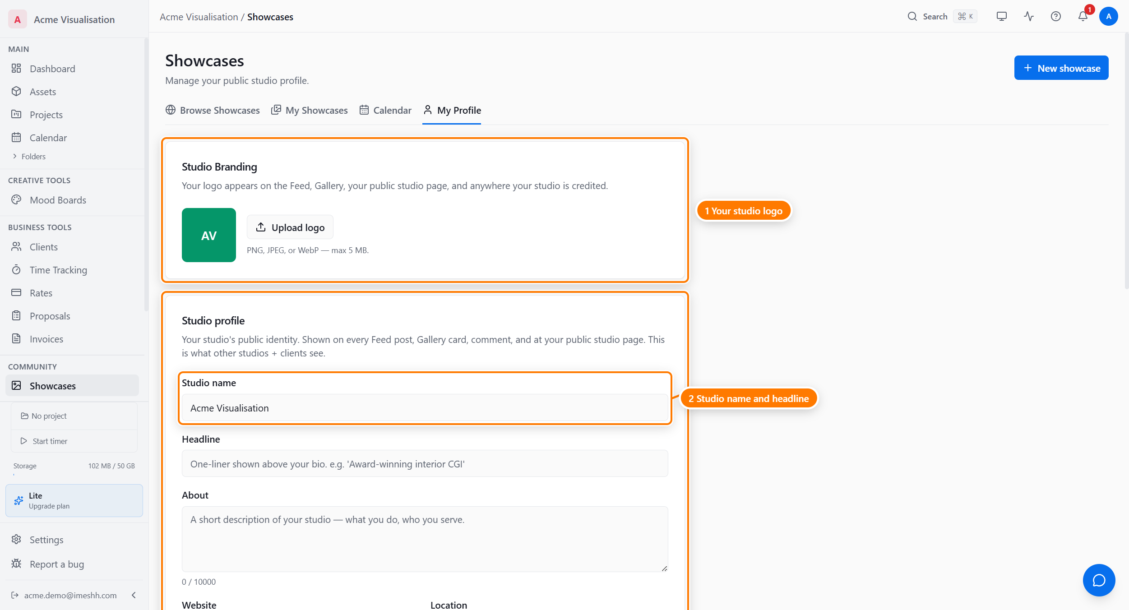
Task: Click '0 / 10000' character counter
Action: (199, 582)
